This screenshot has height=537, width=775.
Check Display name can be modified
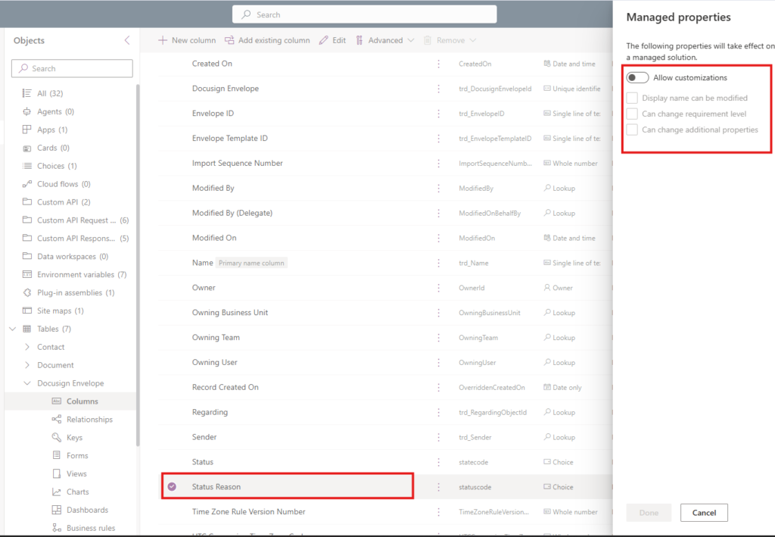coord(632,98)
